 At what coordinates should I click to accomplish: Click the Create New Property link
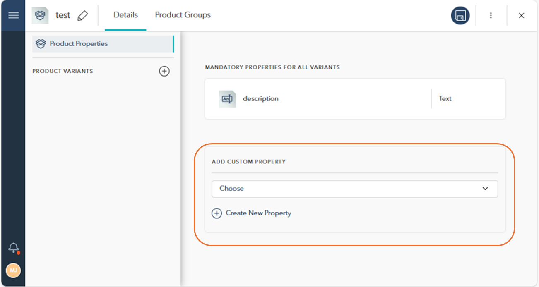(258, 213)
